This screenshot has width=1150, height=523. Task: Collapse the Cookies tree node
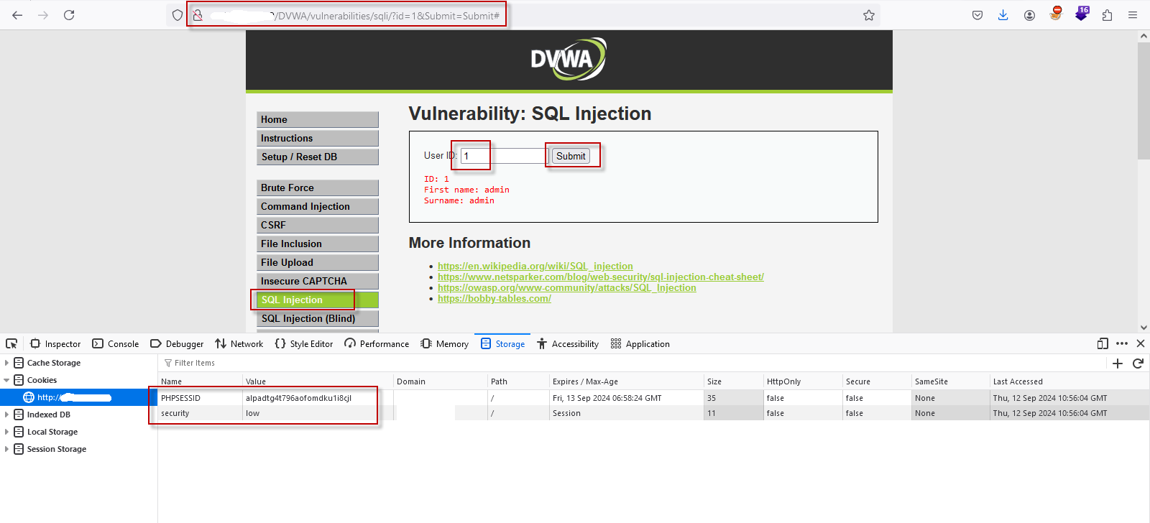[6, 380]
